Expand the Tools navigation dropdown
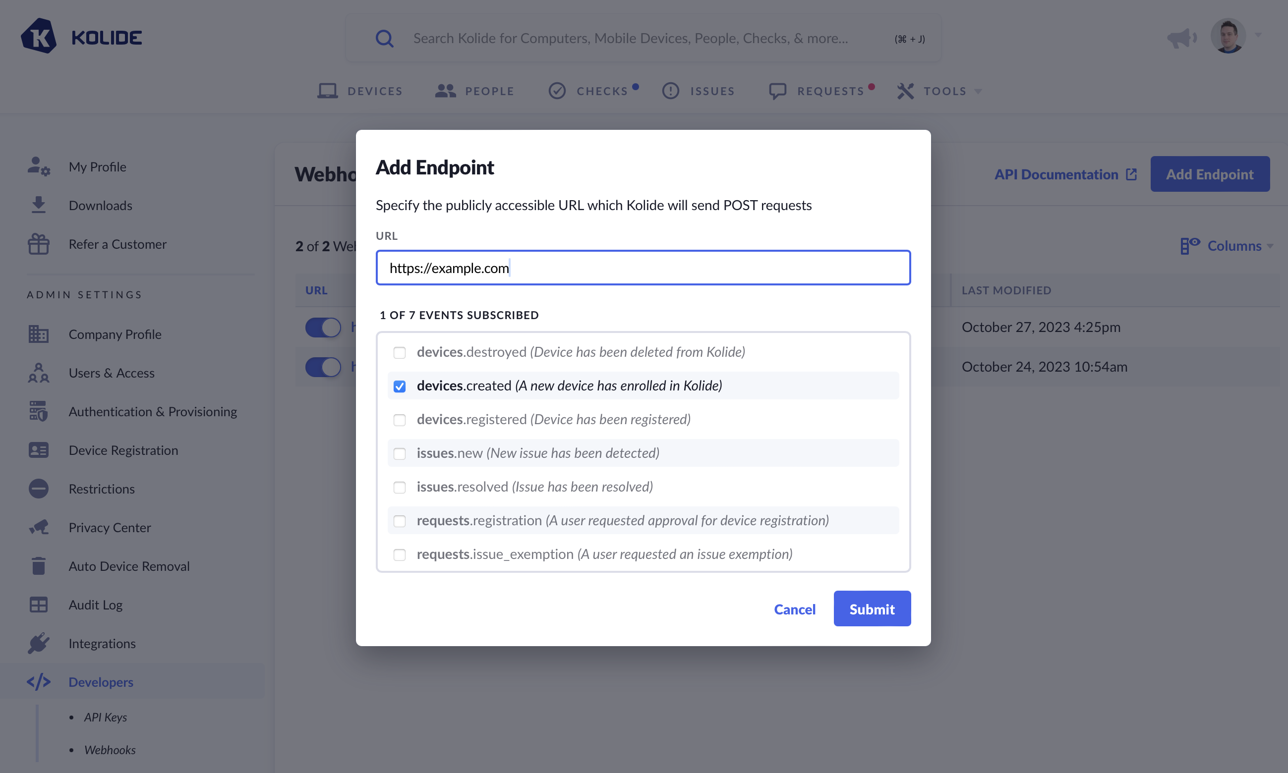This screenshot has width=1288, height=773. 939,91
